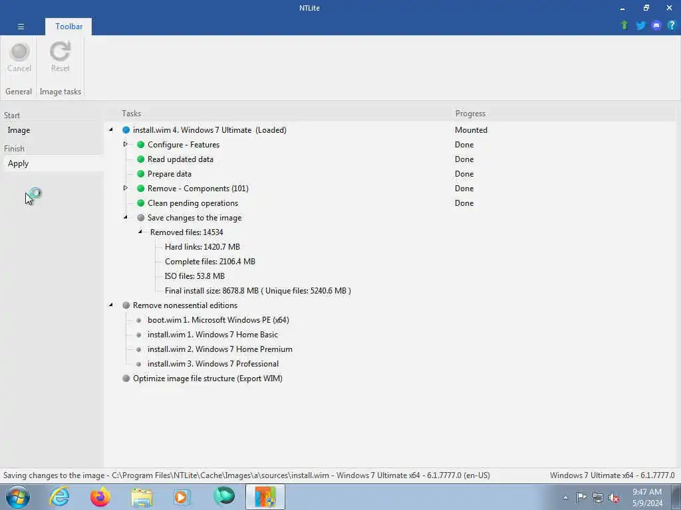Select boot.wim 1. Microsoft Windows PE row
Viewport: 681px width, 510px height.
click(x=218, y=320)
